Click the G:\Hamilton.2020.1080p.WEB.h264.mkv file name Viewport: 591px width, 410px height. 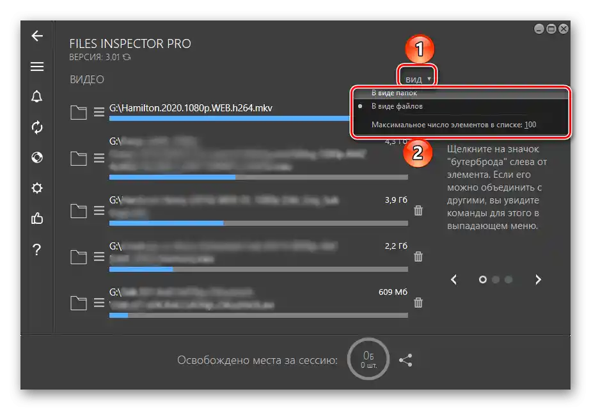pos(191,108)
